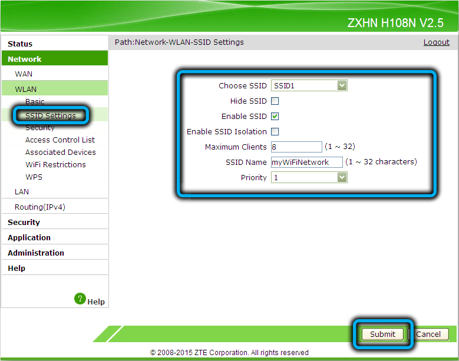Focus the SSID Name input field
This screenshot has width=459, height=361.
click(x=307, y=162)
